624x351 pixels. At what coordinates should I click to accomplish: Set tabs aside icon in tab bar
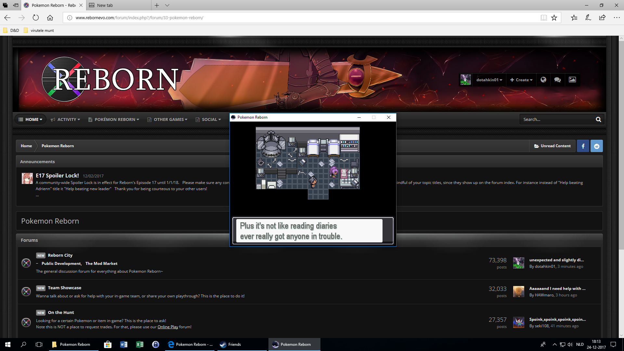pos(16,5)
